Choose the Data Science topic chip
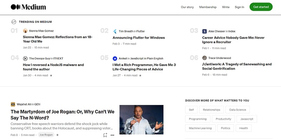The width and height of the screenshot is (281, 139). tap(238, 110)
